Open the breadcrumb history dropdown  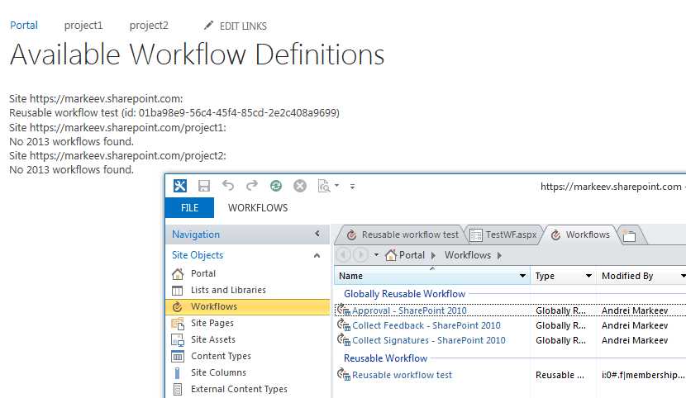click(376, 254)
